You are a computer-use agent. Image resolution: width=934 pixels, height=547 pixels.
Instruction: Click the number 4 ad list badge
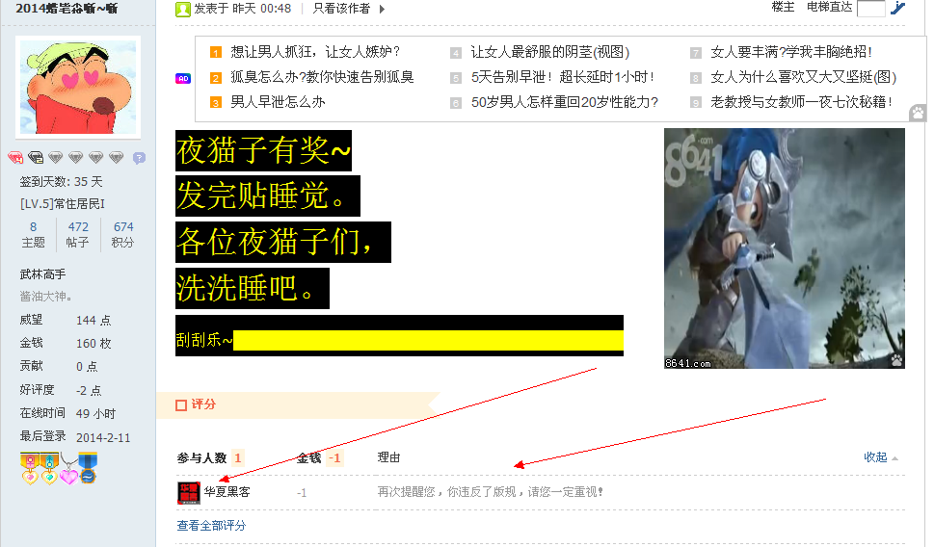click(456, 52)
